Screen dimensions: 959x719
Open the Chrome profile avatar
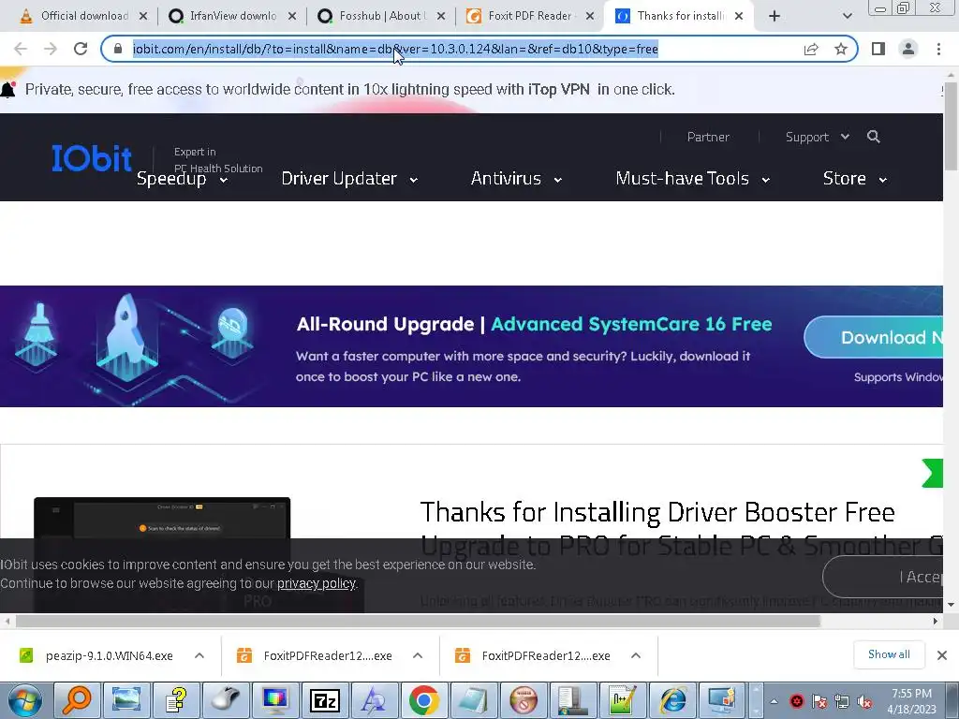tap(908, 49)
